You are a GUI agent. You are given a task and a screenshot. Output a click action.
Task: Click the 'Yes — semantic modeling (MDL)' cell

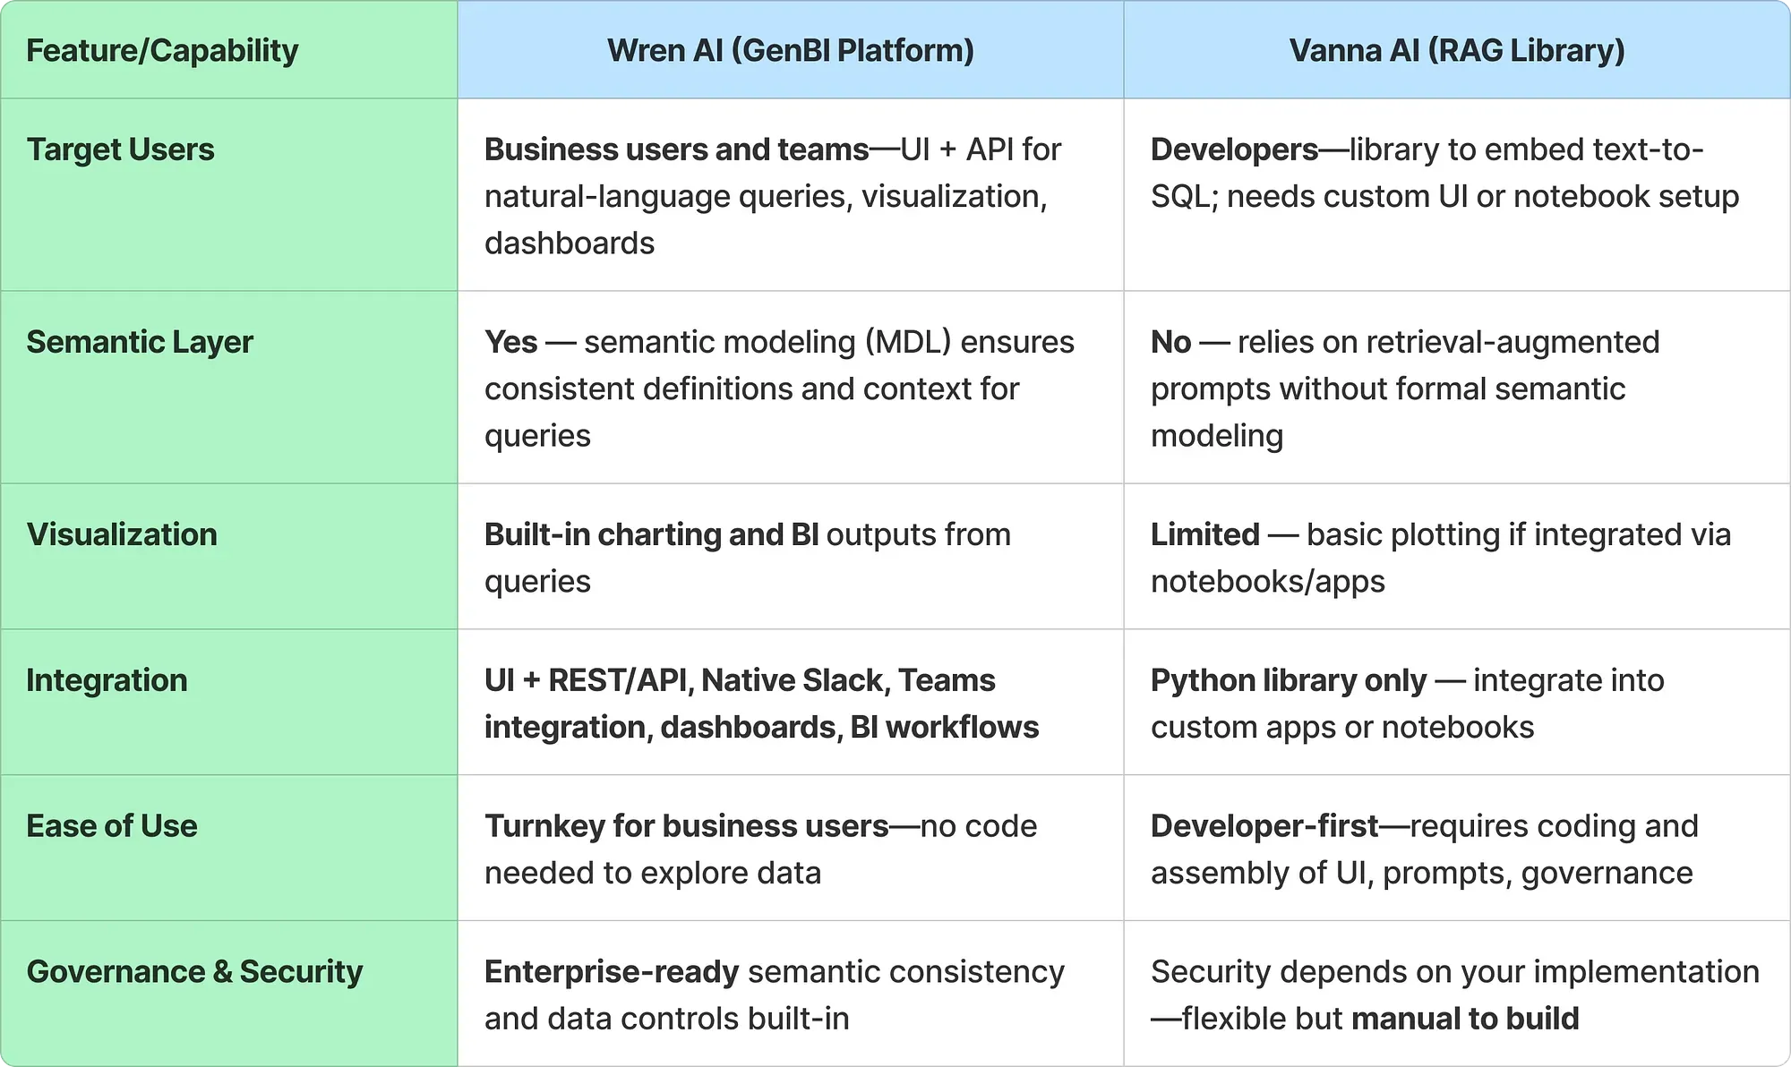[779, 388]
